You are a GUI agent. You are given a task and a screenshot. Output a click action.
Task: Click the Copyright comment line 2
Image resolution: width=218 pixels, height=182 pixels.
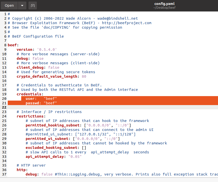73,18
